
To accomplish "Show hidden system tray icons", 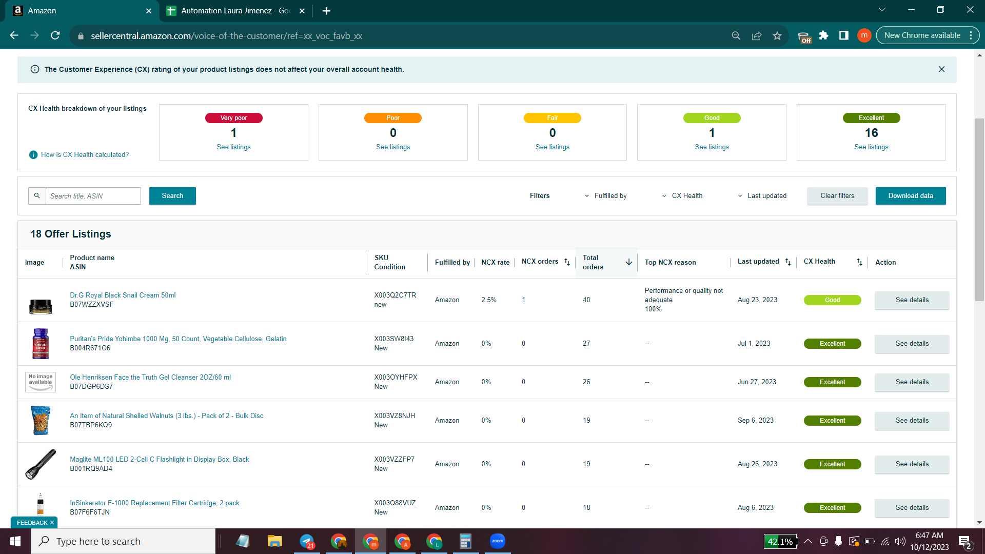I will click(808, 541).
